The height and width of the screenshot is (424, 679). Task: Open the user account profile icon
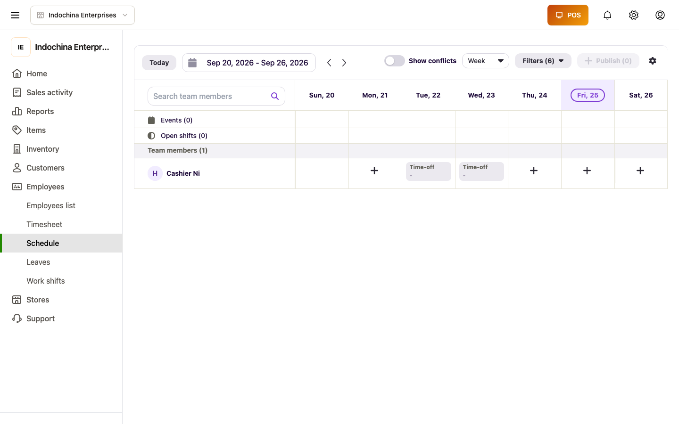click(x=660, y=15)
